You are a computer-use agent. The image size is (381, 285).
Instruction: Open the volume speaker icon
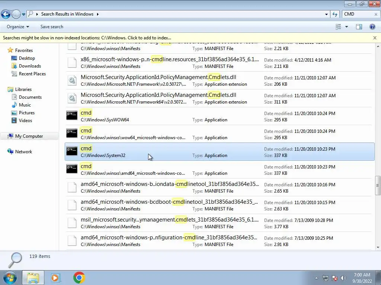[x=343, y=278]
